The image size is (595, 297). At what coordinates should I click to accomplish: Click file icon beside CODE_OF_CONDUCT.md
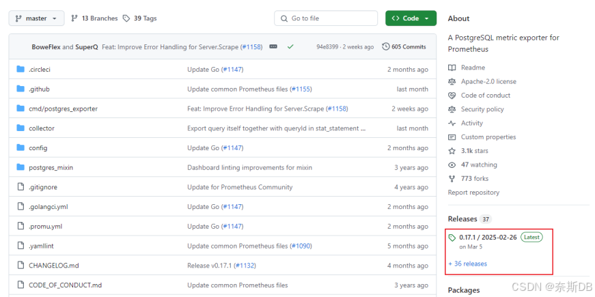coord(20,285)
